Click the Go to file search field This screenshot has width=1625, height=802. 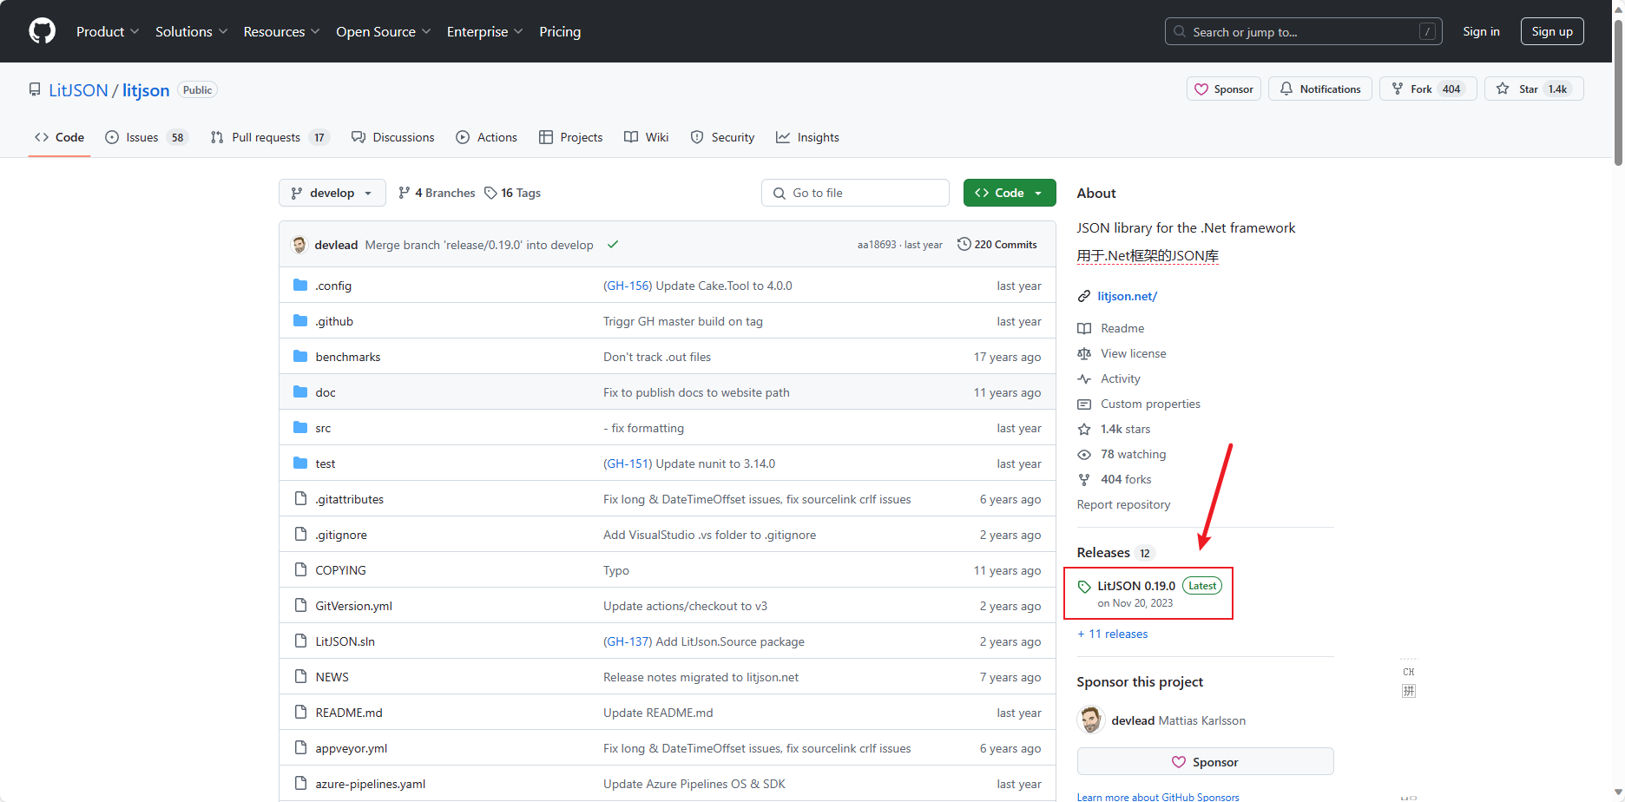point(855,193)
